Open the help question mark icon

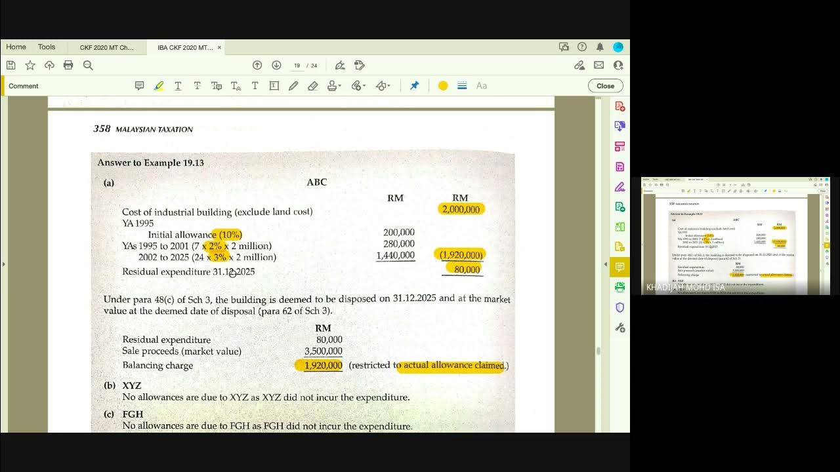(x=582, y=47)
